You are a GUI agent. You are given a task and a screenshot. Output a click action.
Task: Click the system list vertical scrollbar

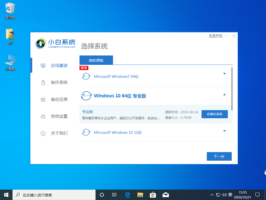pos(232,89)
